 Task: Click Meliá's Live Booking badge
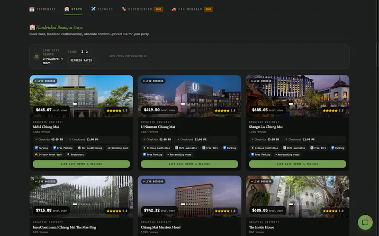pos(45,81)
